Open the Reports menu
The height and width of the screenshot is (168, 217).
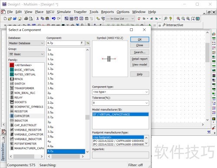[107, 12]
